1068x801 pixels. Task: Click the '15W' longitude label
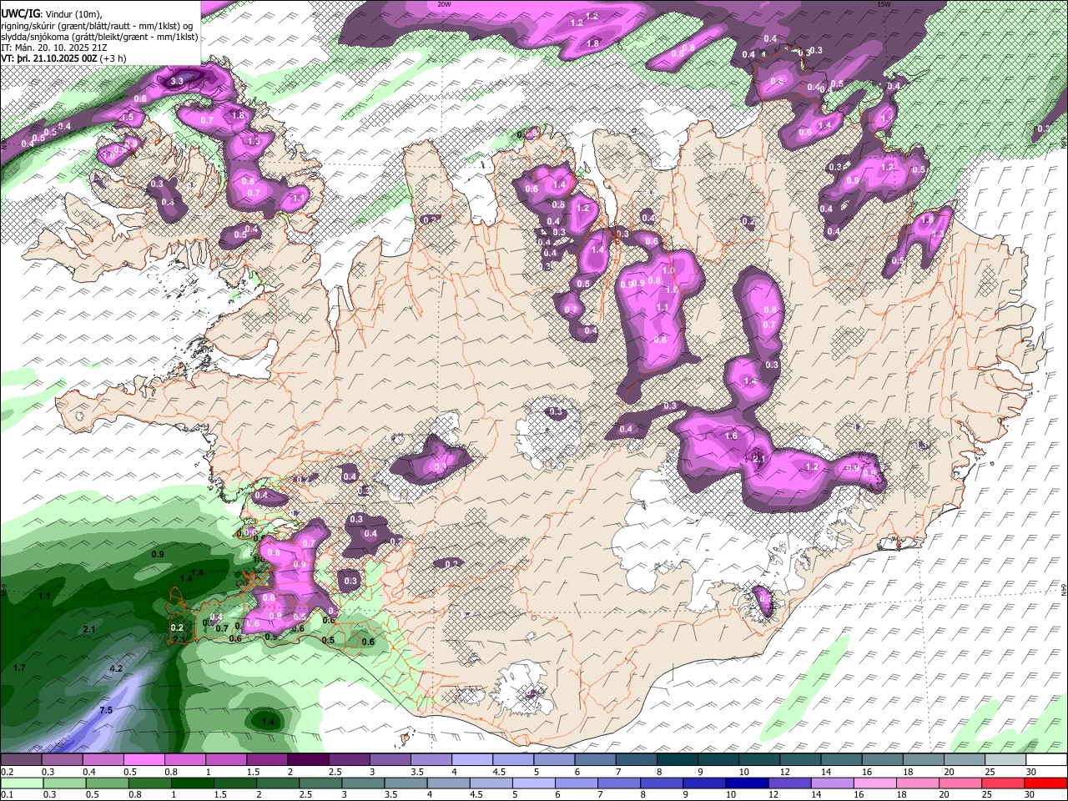pos(884,4)
